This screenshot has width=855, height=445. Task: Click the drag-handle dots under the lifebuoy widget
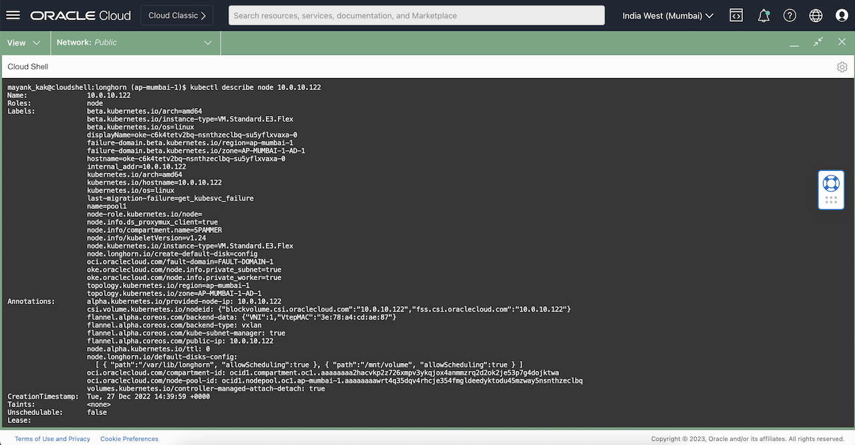coord(831,199)
